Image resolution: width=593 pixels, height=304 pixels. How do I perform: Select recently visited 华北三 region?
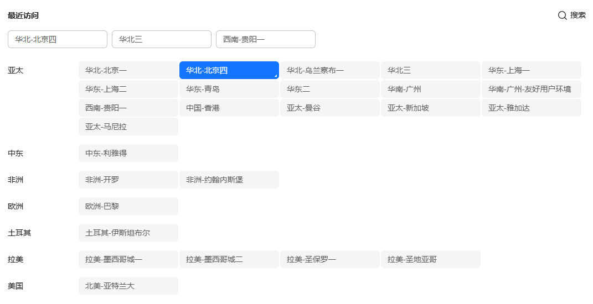(162, 39)
